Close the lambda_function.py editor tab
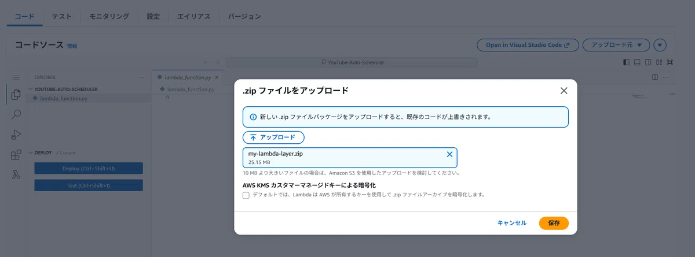This screenshot has width=695, height=257. point(217,77)
